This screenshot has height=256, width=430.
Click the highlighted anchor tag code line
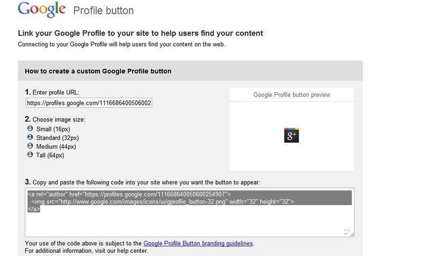(x=129, y=194)
